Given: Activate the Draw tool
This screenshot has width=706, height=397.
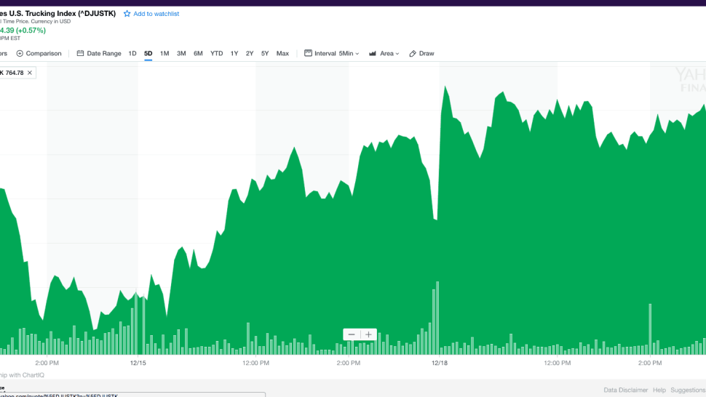Looking at the screenshot, I should click(x=421, y=53).
